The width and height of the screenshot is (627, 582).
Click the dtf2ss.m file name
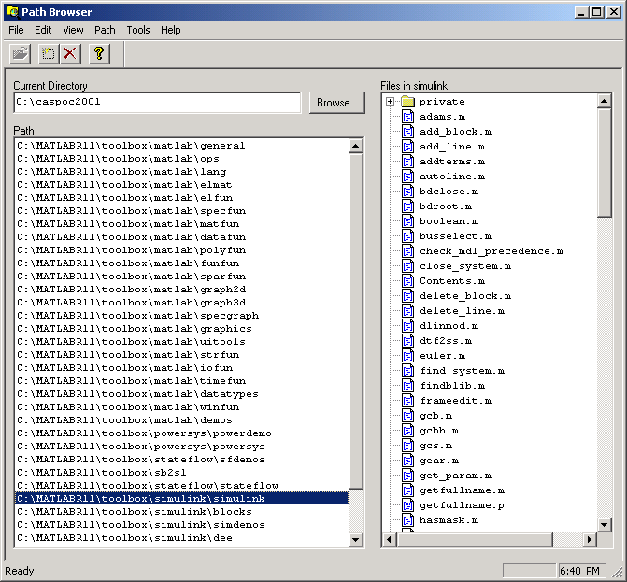coord(446,341)
